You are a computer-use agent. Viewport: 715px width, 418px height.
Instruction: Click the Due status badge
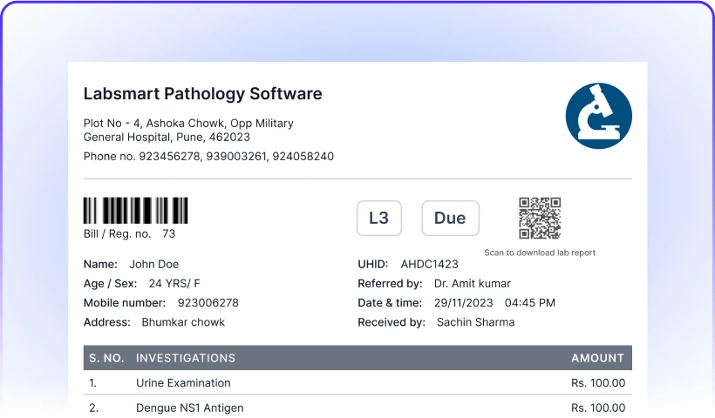(450, 218)
